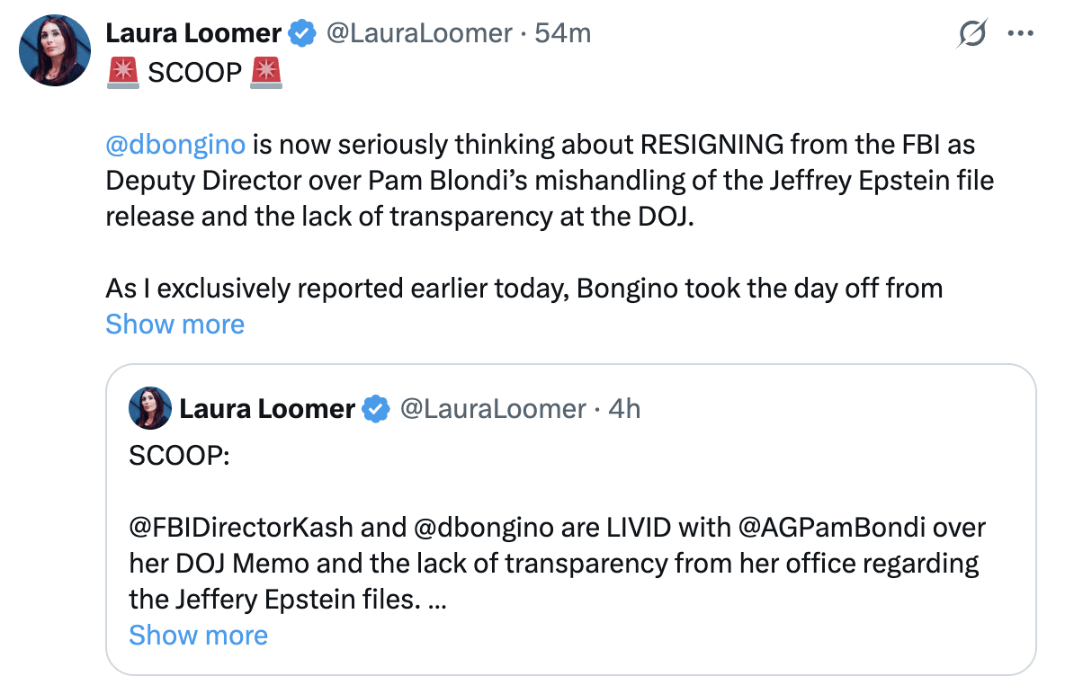Open the 4h timestamp on the quoted post

pos(624,409)
